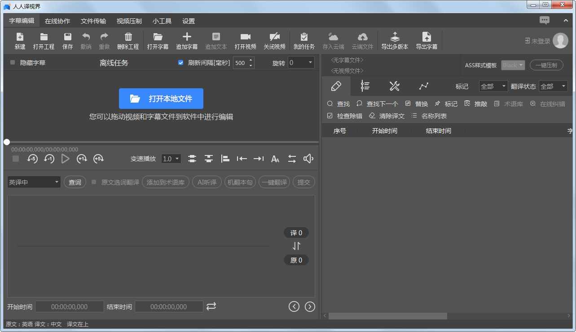The width and height of the screenshot is (576, 332).
Task: Select the pencil edit panel tab
Action: tap(336, 86)
